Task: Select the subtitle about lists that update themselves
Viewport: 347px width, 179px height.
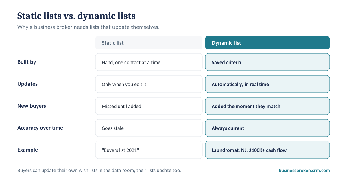Action: click(88, 27)
